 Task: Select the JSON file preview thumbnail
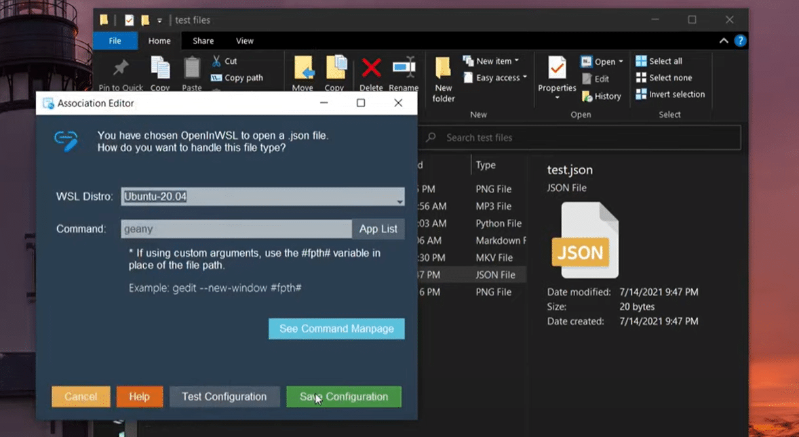coord(583,240)
